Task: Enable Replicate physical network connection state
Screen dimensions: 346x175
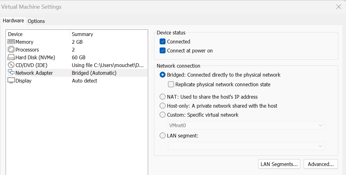Action: (x=171, y=84)
